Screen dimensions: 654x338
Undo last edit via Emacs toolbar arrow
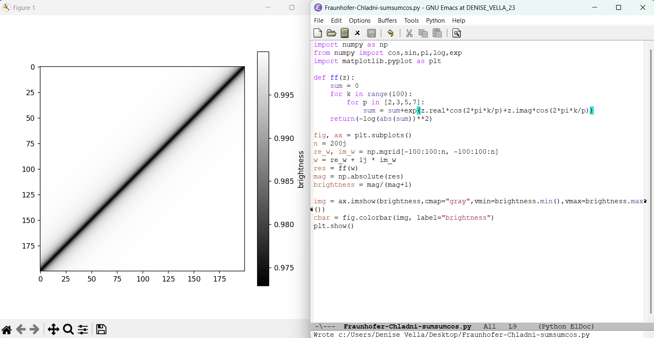click(x=390, y=33)
